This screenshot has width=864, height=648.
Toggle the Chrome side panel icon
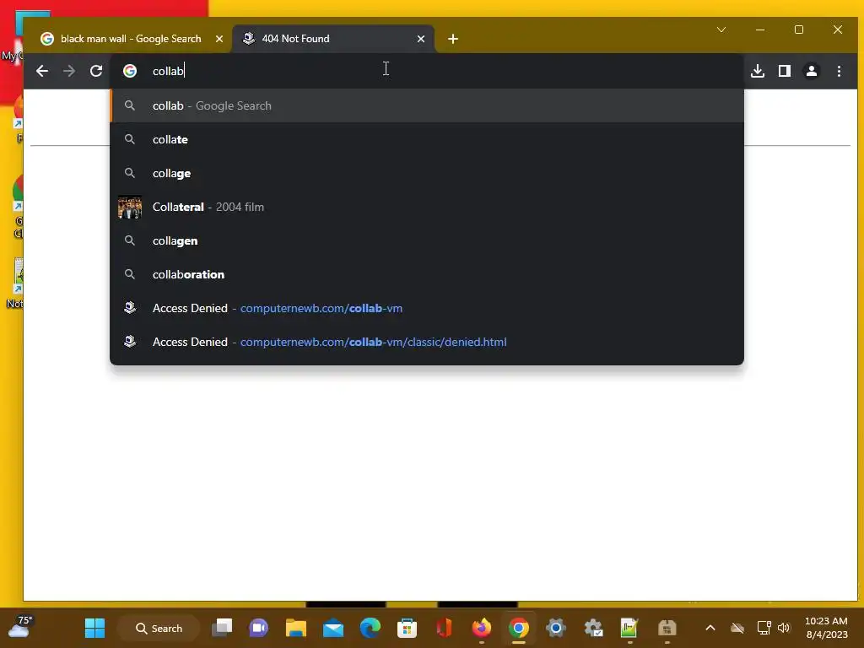click(785, 71)
